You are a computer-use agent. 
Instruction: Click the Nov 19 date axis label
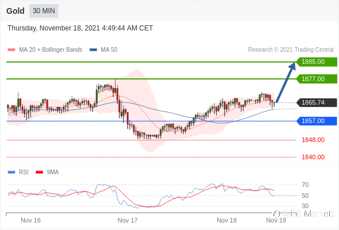276,220
